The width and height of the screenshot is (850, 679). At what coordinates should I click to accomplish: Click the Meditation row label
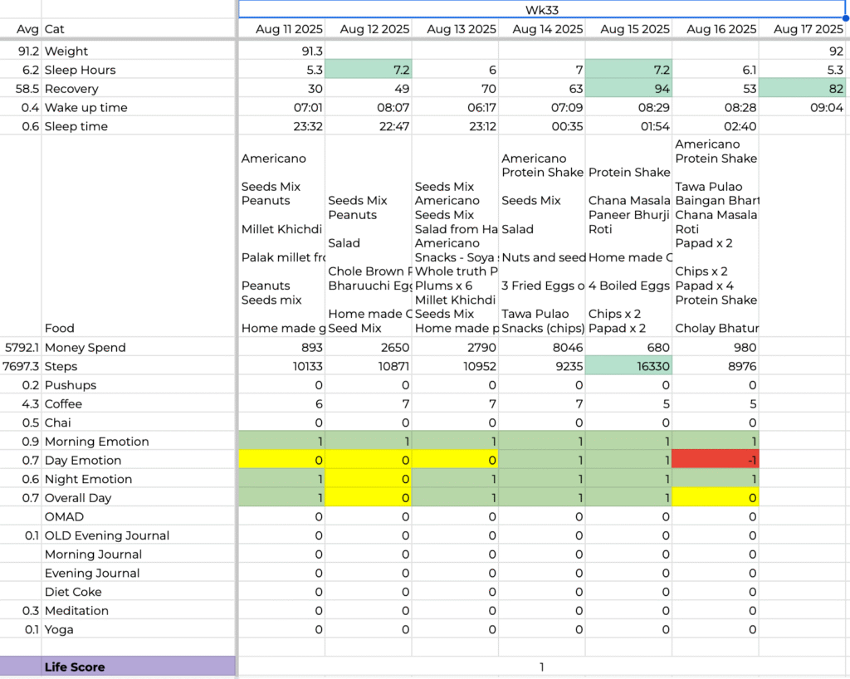coord(76,611)
